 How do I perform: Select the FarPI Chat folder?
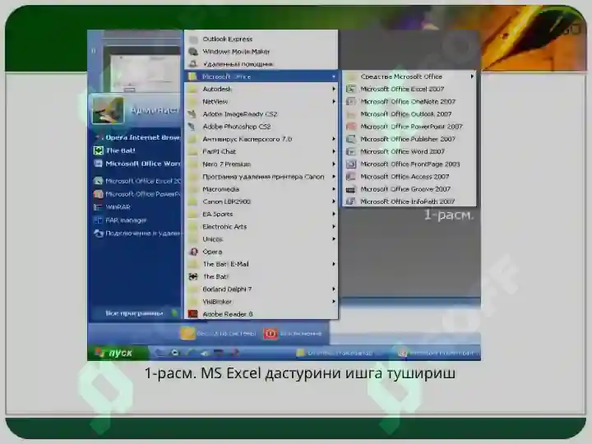pyautogui.click(x=261, y=151)
